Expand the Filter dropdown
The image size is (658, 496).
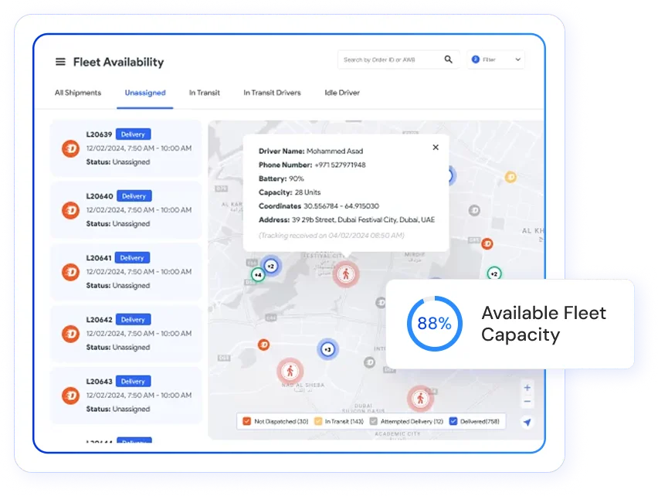pos(495,59)
